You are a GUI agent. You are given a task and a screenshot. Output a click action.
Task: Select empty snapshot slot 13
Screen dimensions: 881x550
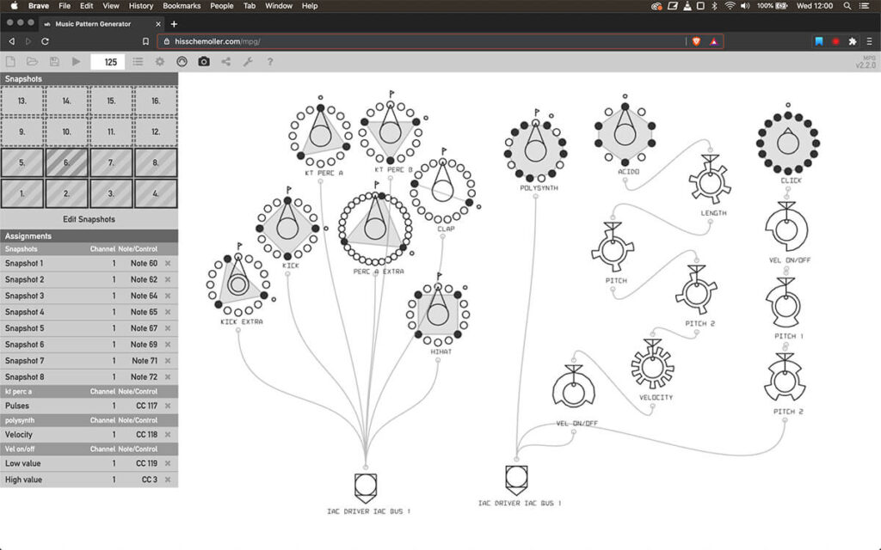point(22,101)
